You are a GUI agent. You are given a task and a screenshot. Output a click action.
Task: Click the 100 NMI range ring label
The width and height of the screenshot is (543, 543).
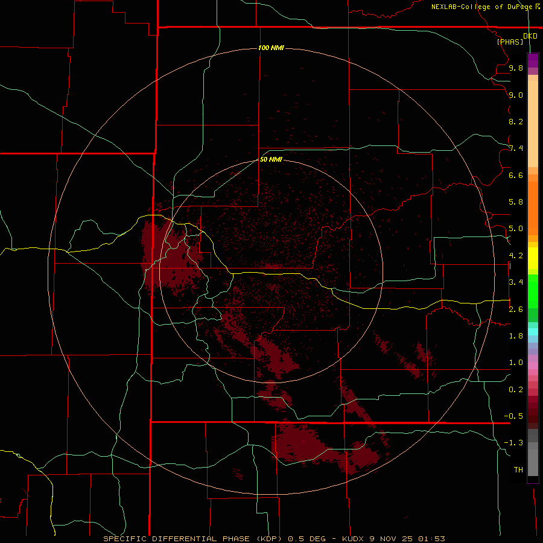pyautogui.click(x=271, y=48)
